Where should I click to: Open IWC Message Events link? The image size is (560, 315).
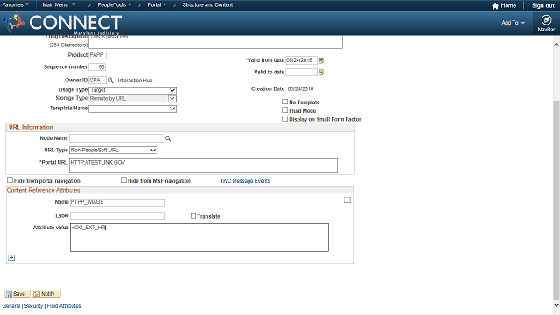click(245, 181)
